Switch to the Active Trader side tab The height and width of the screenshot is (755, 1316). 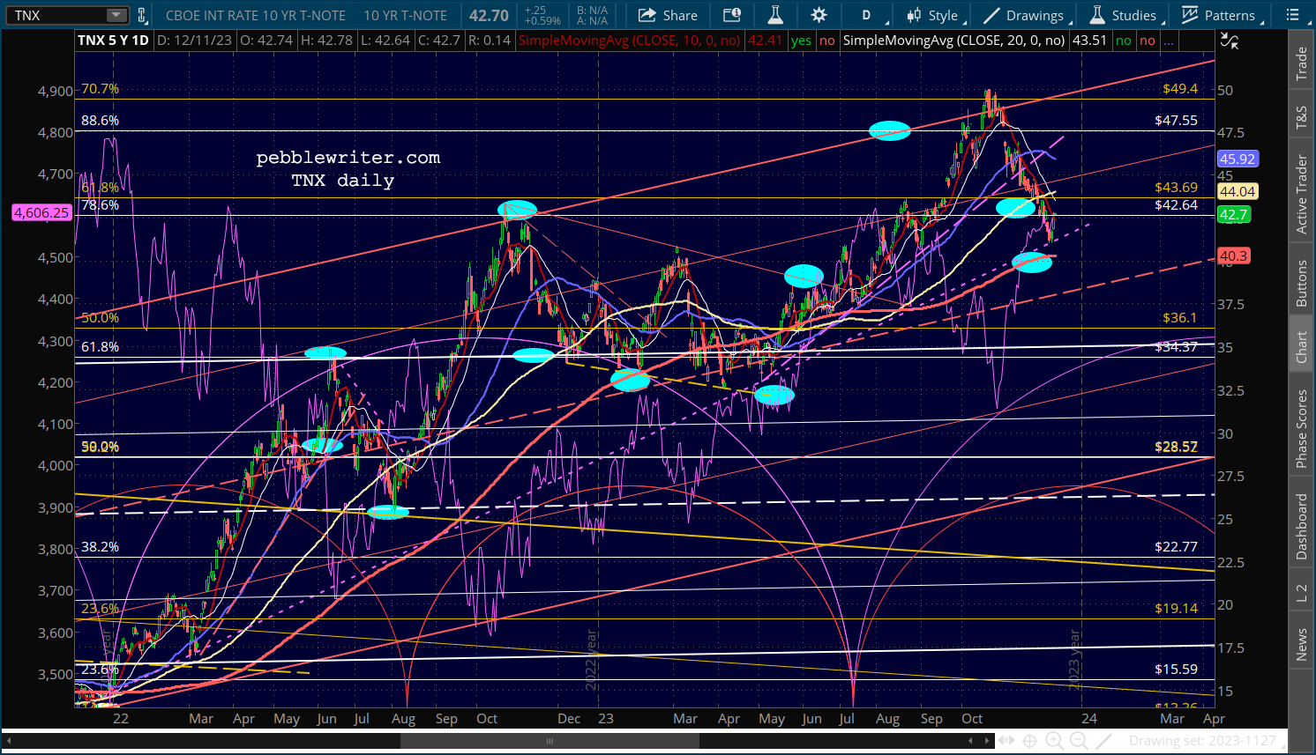1302,194
